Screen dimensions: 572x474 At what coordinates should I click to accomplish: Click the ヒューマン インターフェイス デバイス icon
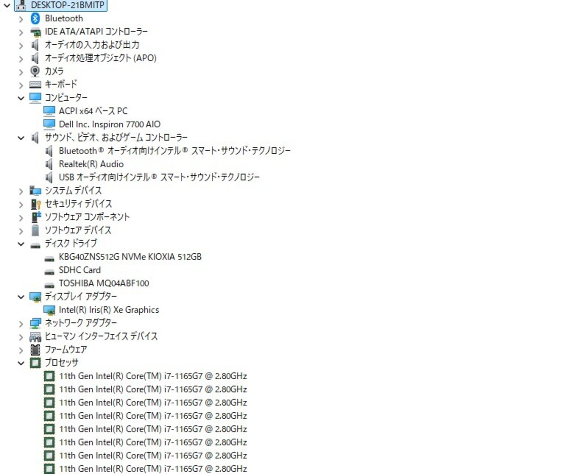tap(35, 336)
